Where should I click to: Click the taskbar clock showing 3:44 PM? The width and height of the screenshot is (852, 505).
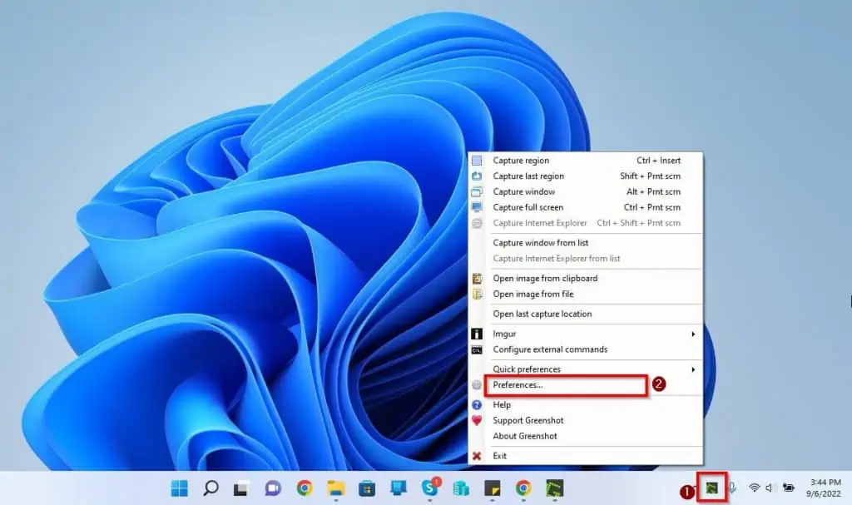click(x=818, y=488)
